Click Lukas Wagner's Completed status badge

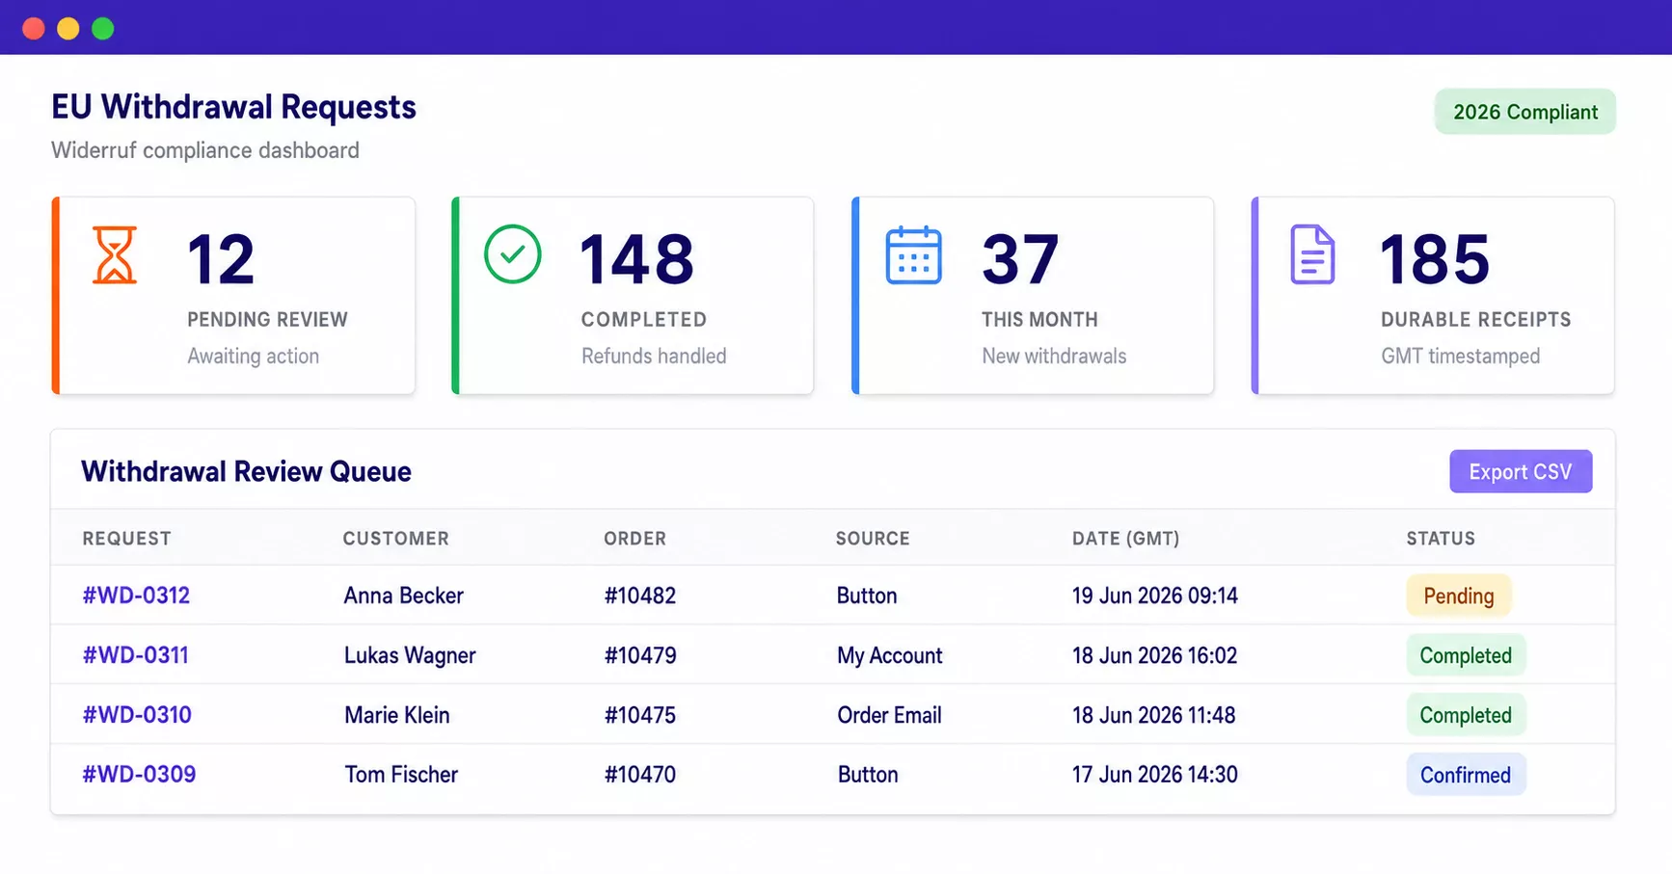click(1466, 655)
